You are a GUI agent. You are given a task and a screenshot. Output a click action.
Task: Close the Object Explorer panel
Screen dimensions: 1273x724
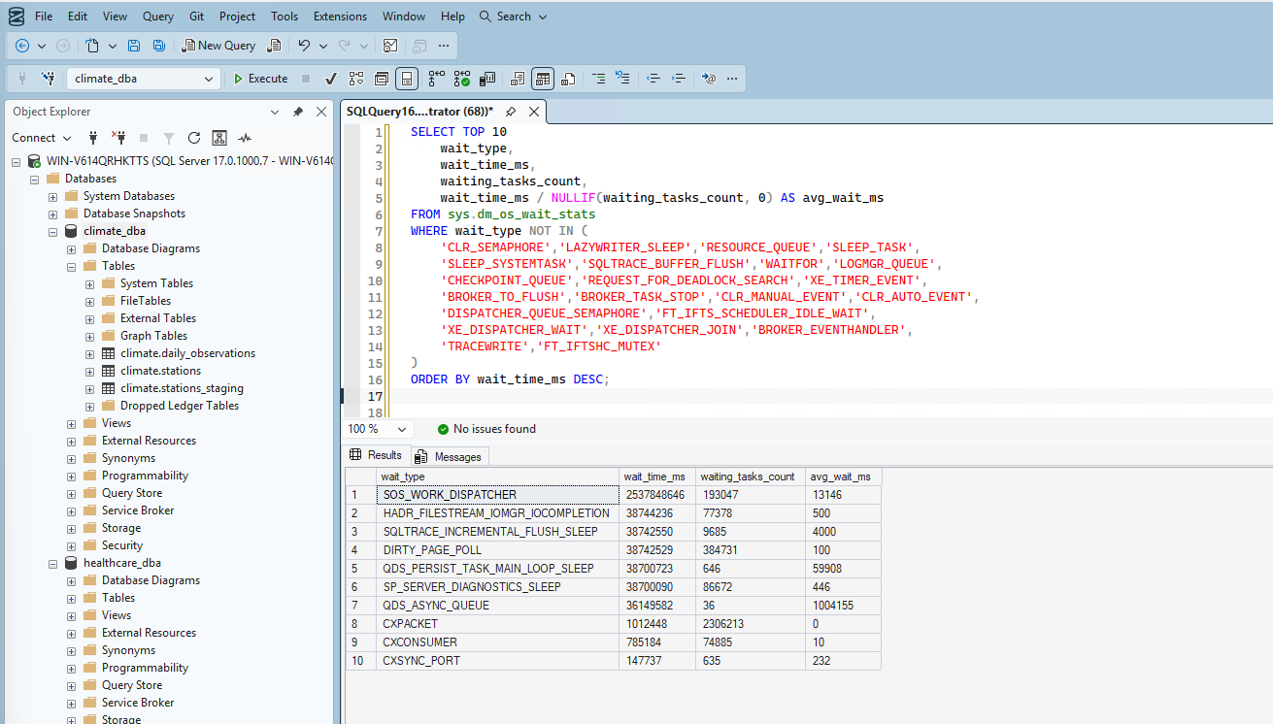320,112
